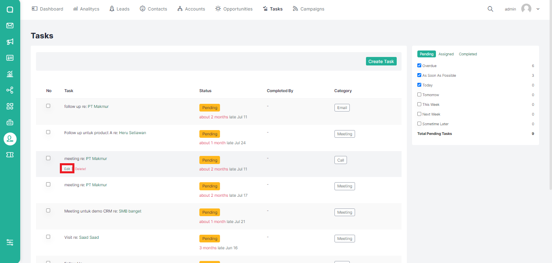Open the bar chart sidebar icon
The image size is (552, 263).
point(10,74)
